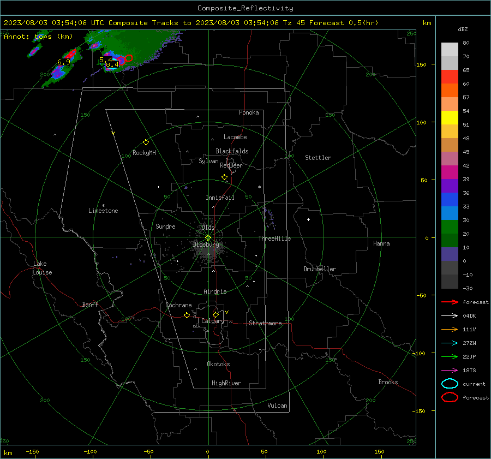
Task: Click the RedDeer map label
Action: 231,165
